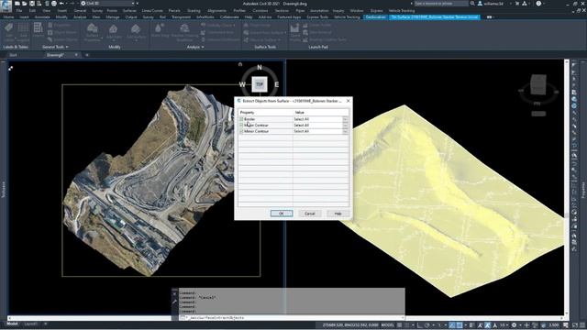Image resolution: width=587 pixels, height=330 pixels.
Task: Click the command line input field
Action: coord(292,318)
